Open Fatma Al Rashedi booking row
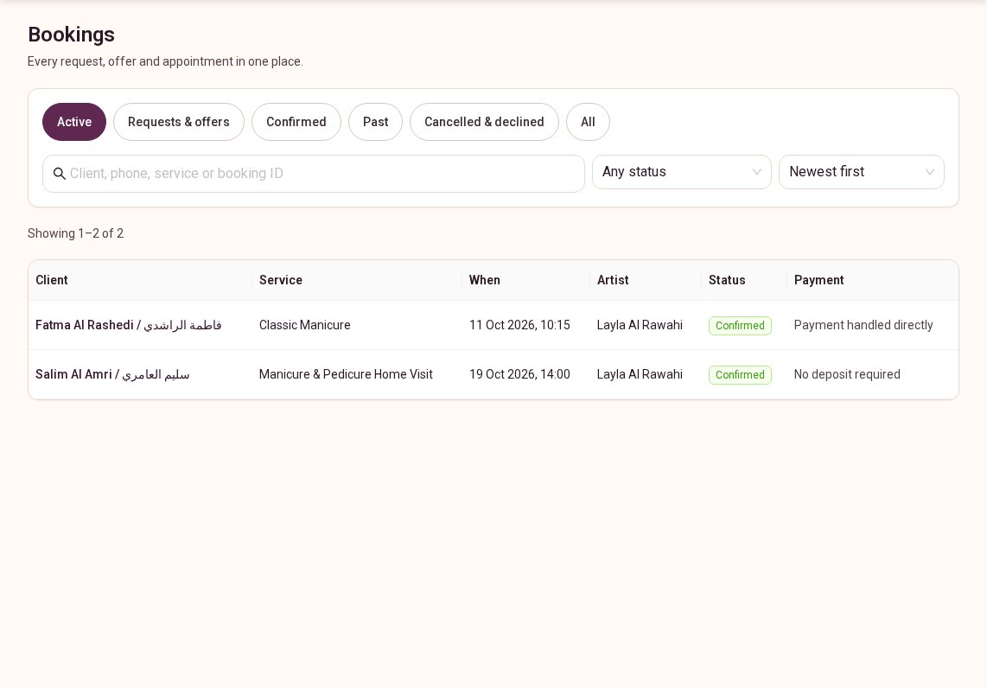The height and width of the screenshot is (688, 987). click(x=493, y=326)
